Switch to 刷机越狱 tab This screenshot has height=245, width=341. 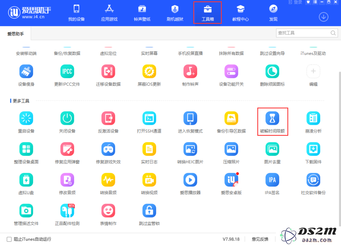(x=175, y=13)
